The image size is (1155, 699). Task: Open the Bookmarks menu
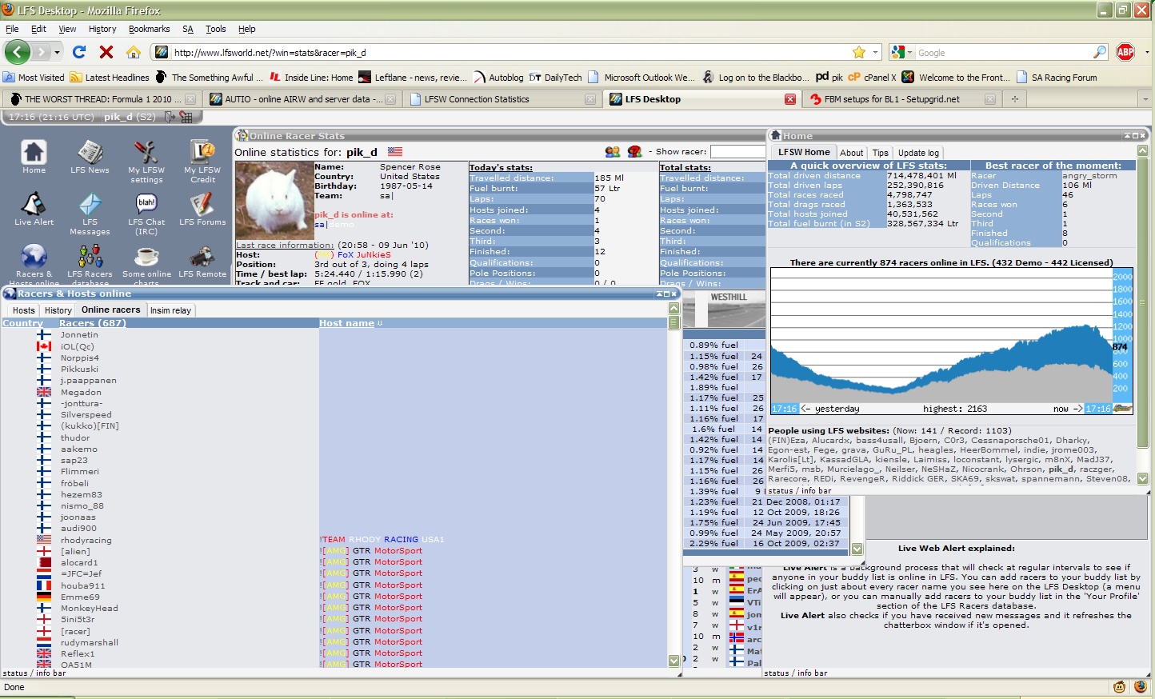pyautogui.click(x=150, y=29)
